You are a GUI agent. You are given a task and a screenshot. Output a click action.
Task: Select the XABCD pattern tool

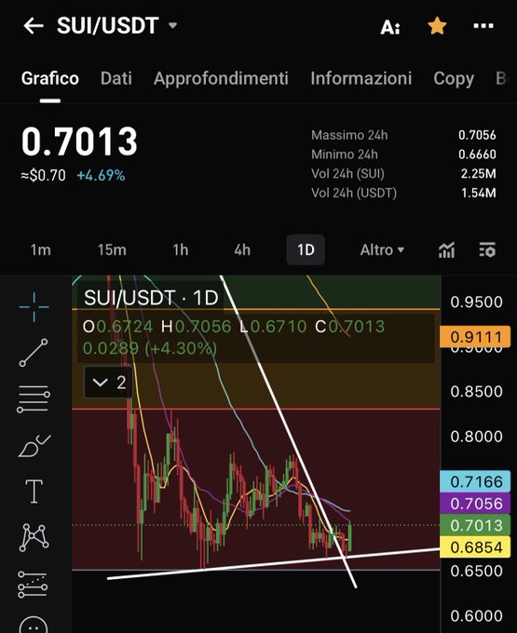click(x=34, y=537)
